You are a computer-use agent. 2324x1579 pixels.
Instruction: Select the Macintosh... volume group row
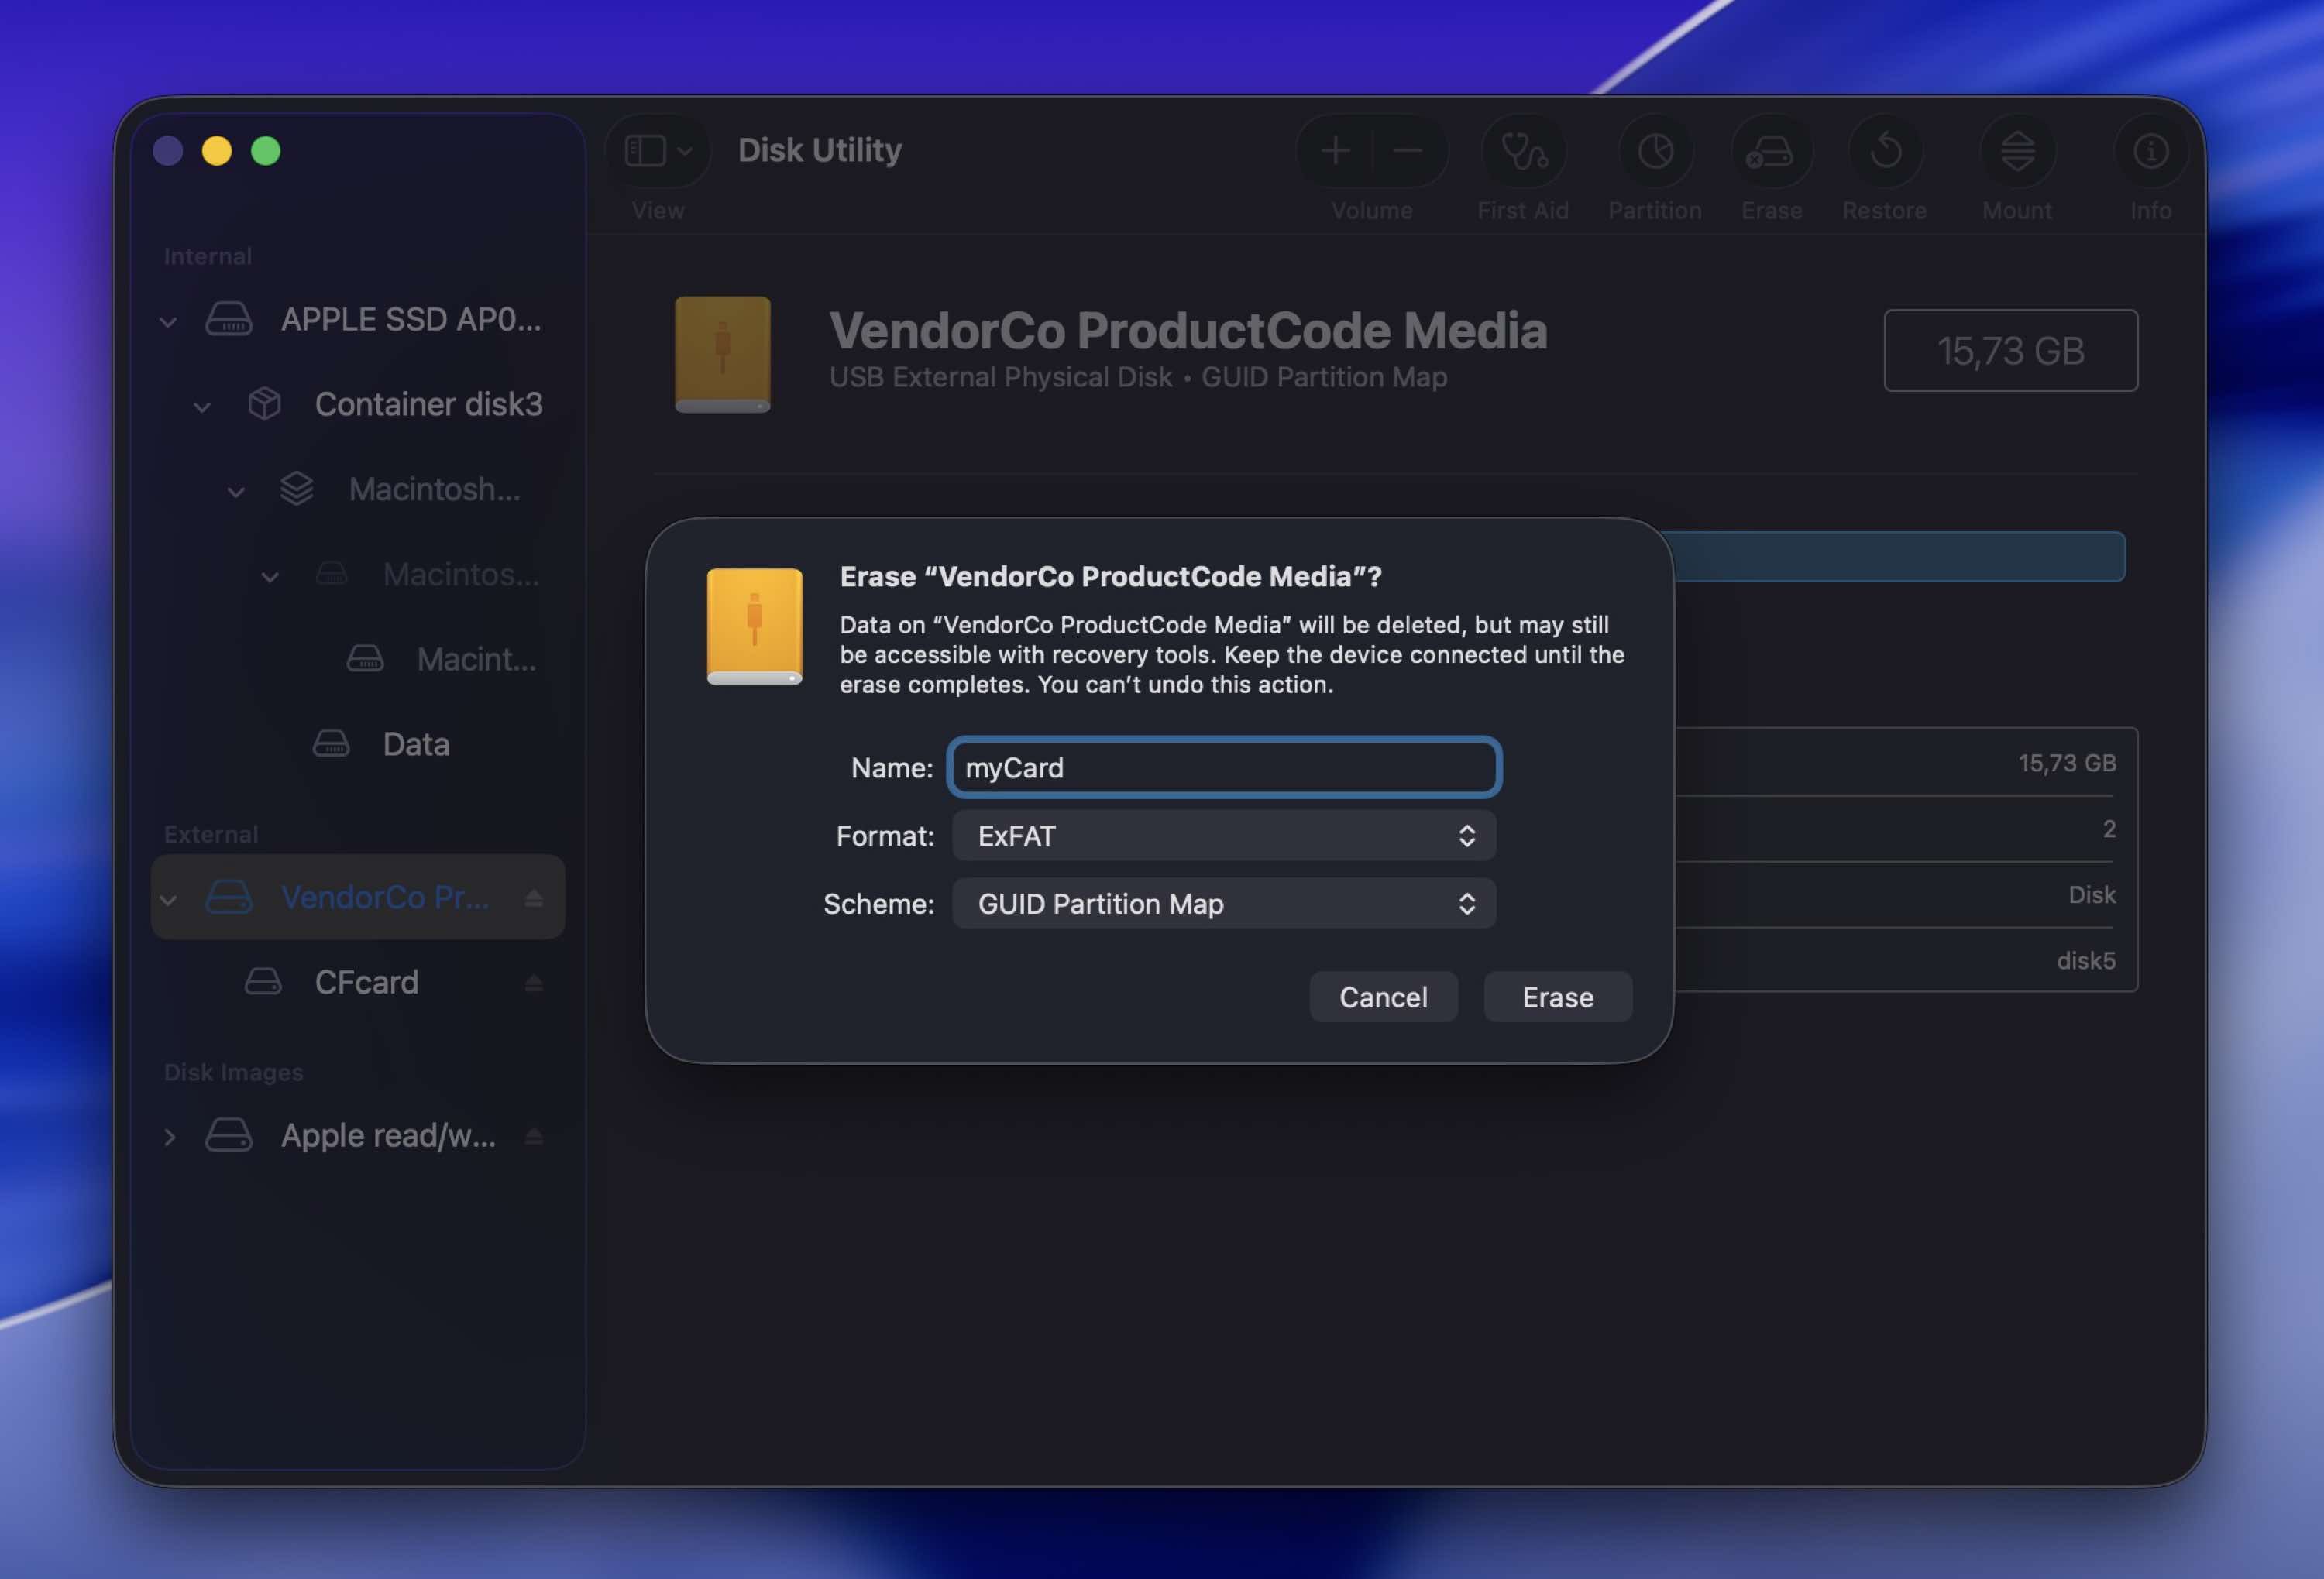point(358,489)
